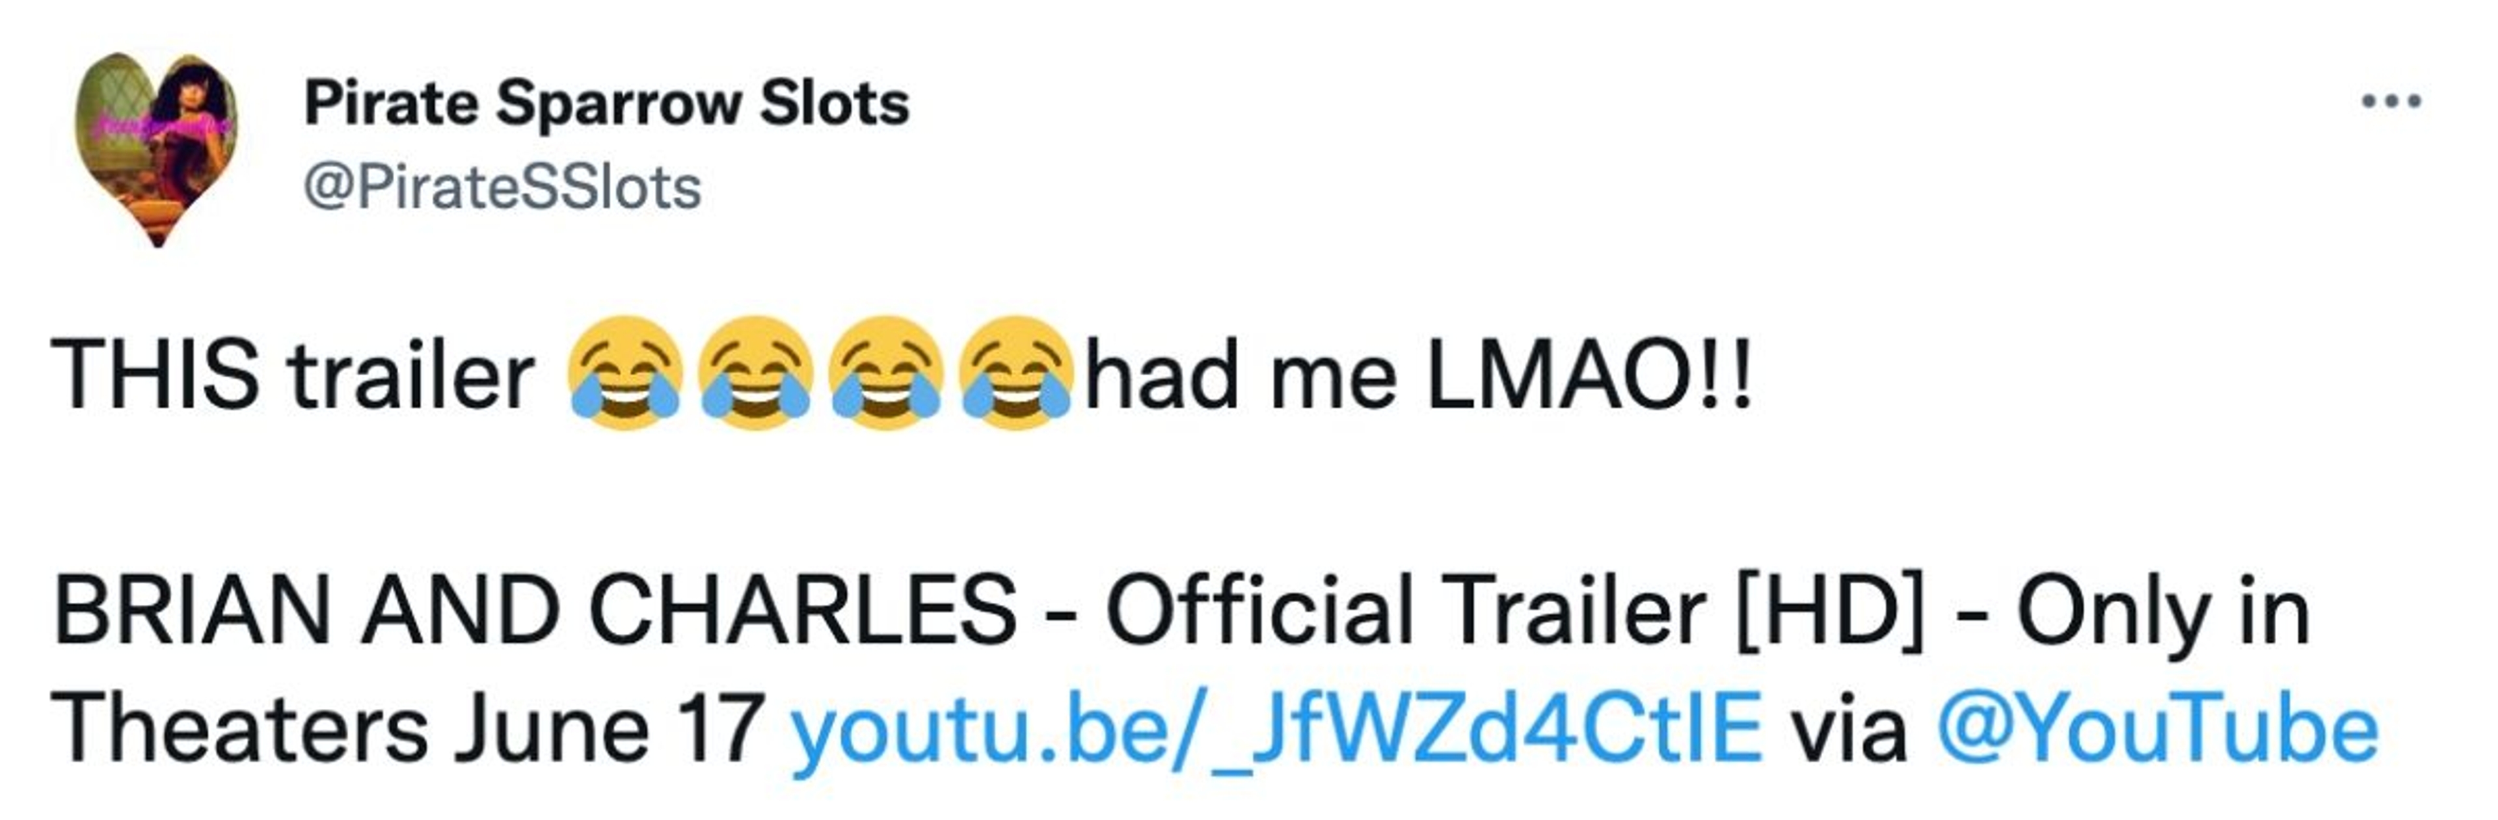Click the @PirateSSlots handle
The image size is (2498, 820).
point(502,187)
